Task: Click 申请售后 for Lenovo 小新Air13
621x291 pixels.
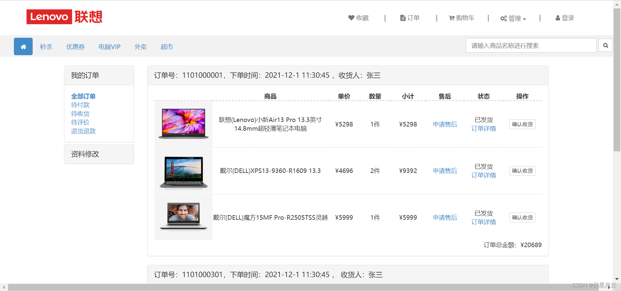Action: coord(445,124)
